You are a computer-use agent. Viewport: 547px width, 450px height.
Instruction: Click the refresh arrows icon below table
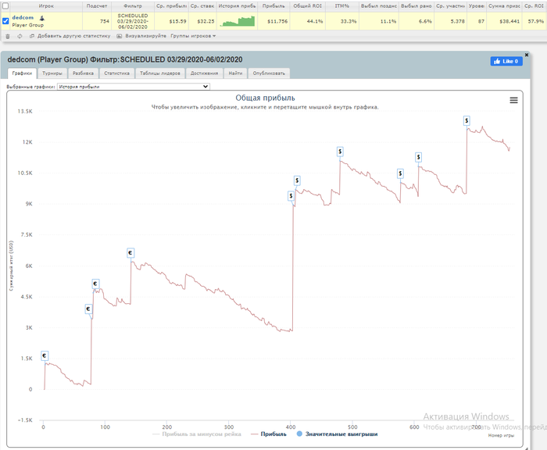tap(20, 36)
